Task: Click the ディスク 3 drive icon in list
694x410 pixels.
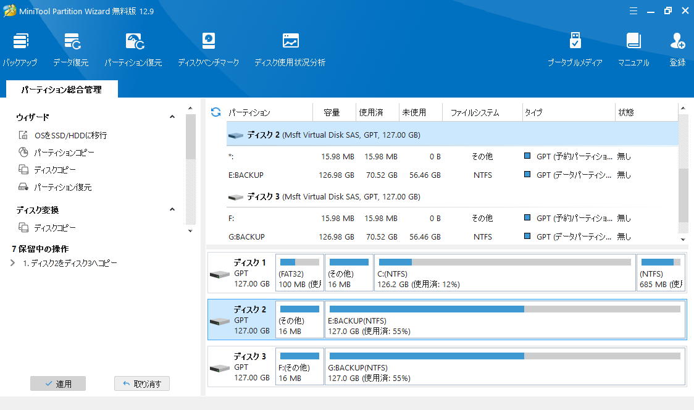Action: point(235,197)
